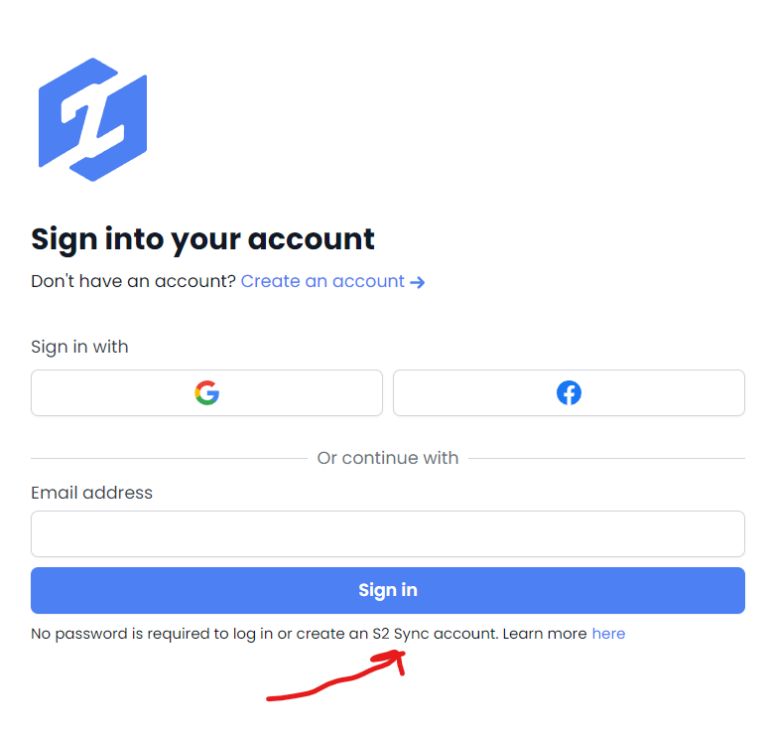772x740 pixels.
Task: Click the blue Sign in button
Action: click(x=388, y=590)
